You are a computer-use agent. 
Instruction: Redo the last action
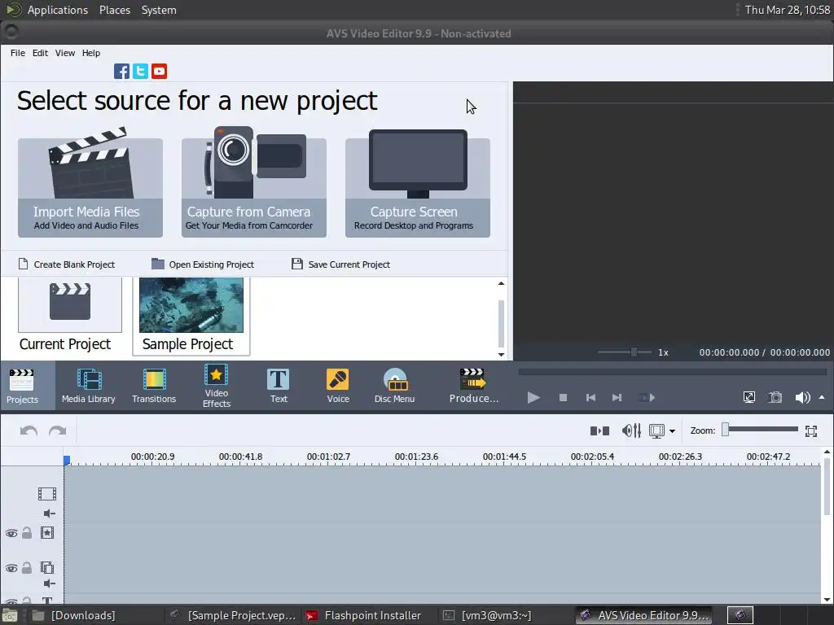coord(58,431)
